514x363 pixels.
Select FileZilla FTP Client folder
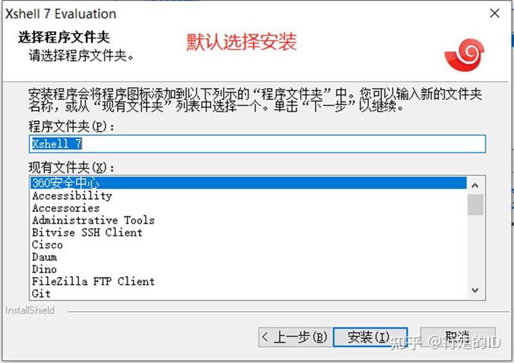[93, 281]
